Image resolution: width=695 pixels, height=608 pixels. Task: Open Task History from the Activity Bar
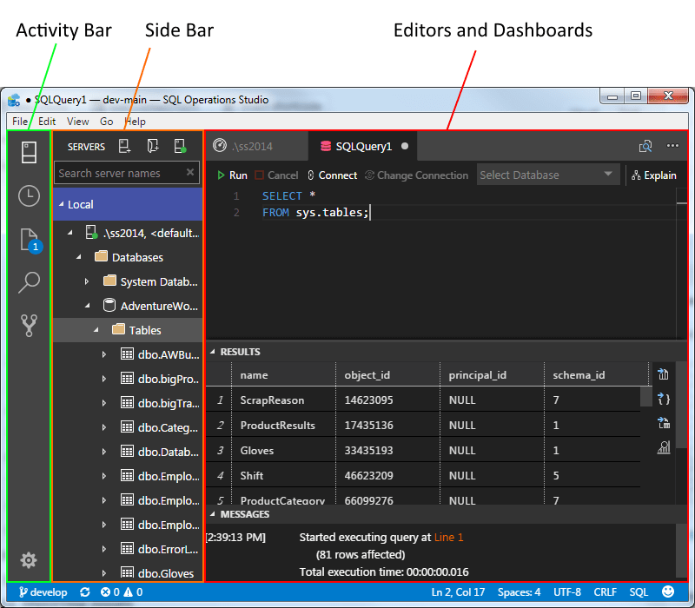point(29,196)
